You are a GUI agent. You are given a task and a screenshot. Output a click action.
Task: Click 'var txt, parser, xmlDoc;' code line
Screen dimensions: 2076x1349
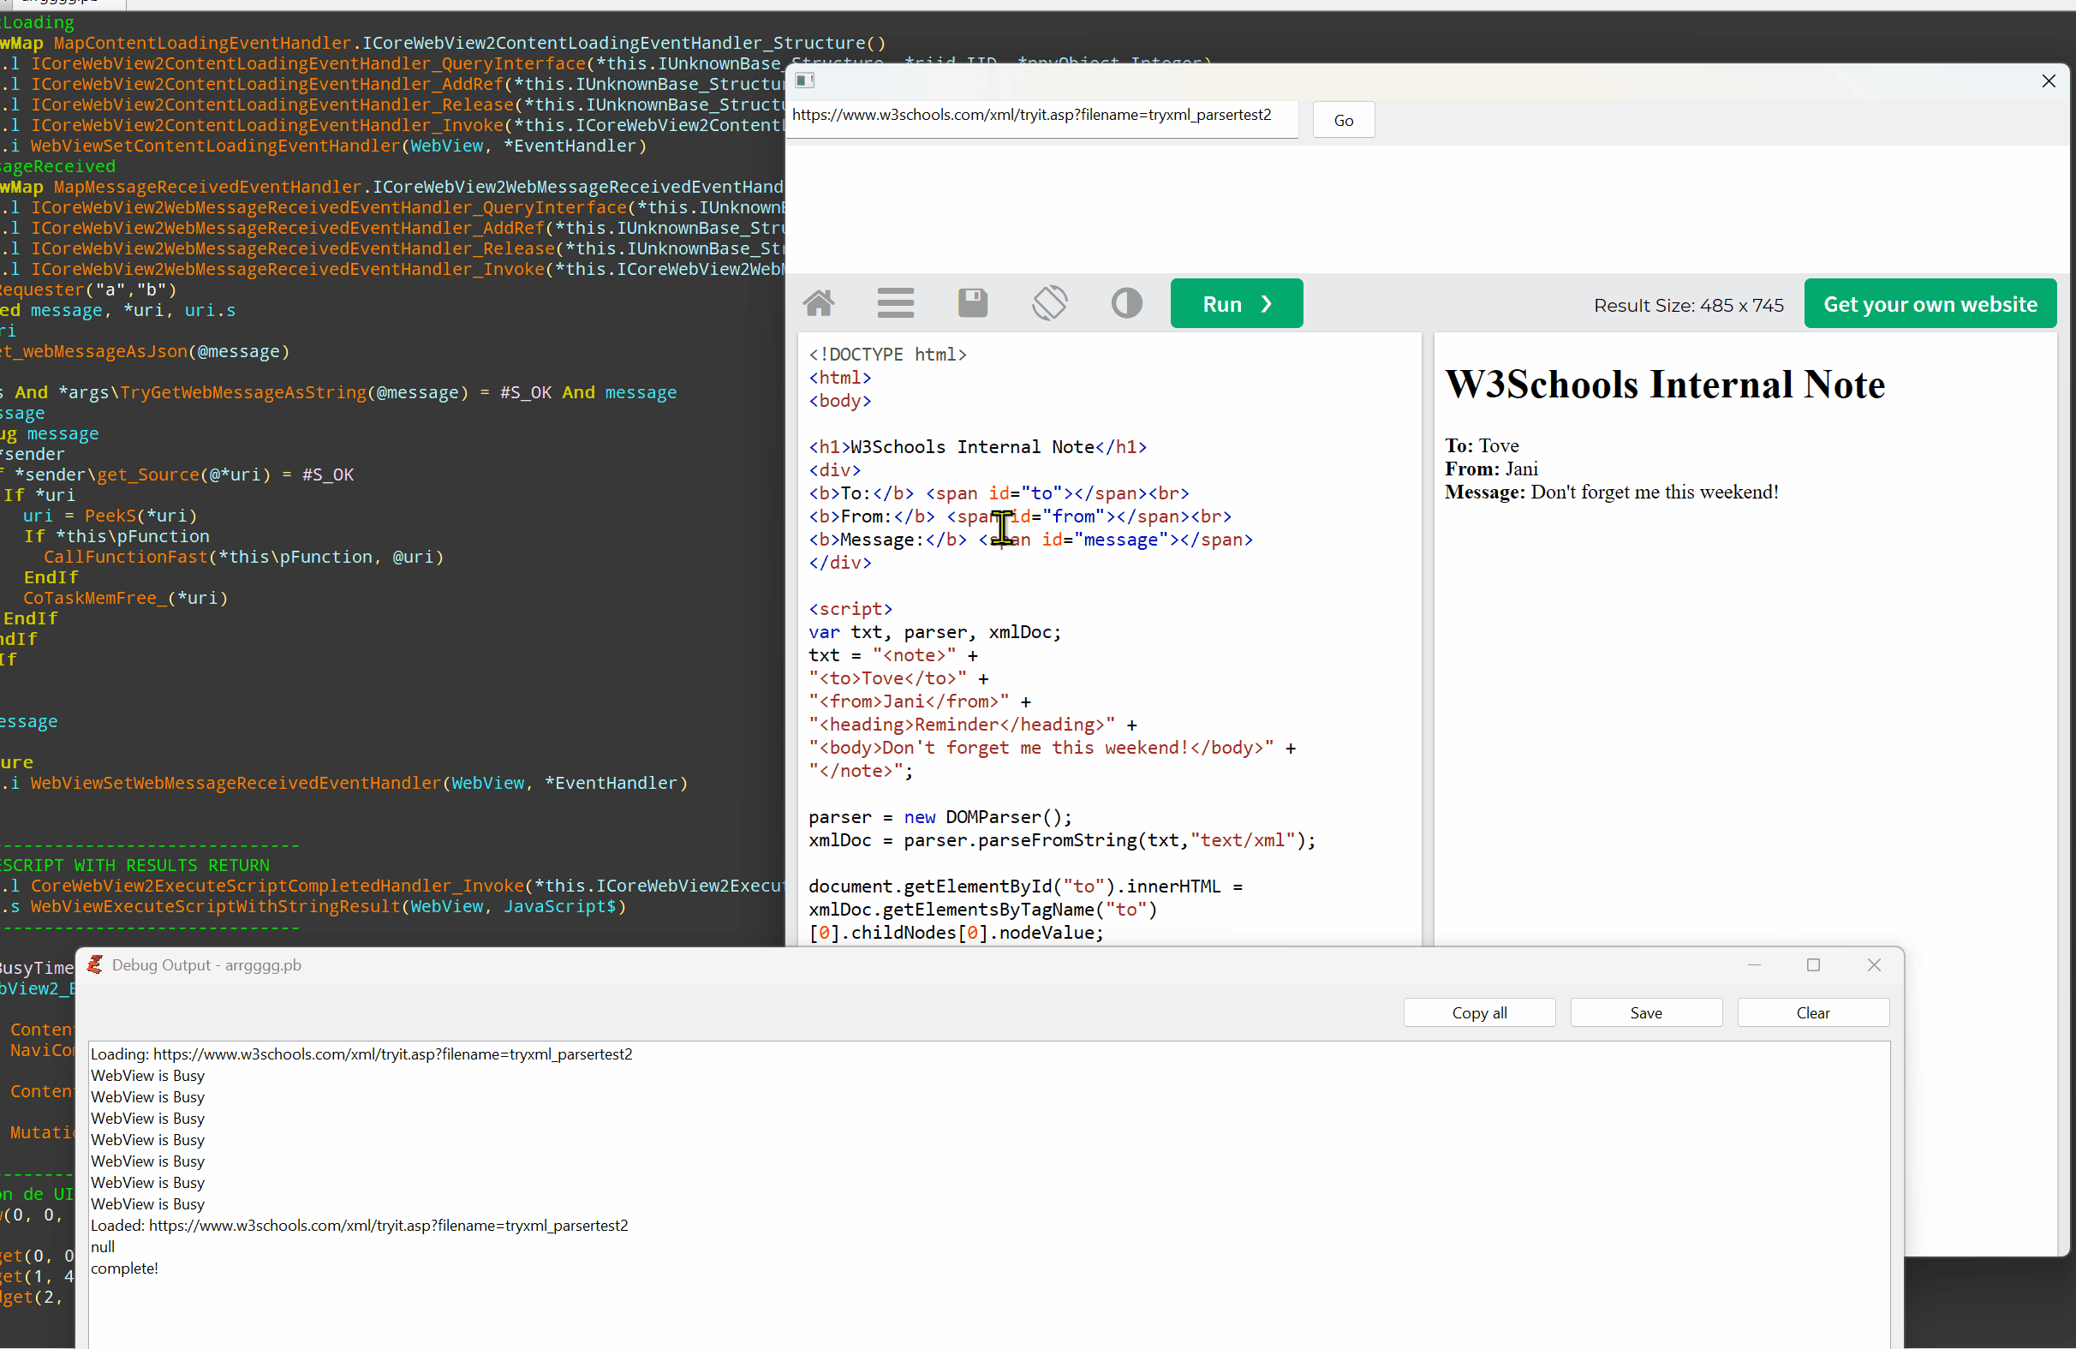pos(934,633)
